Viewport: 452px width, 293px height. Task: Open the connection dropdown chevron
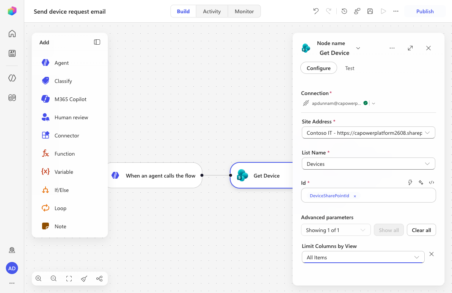pyautogui.click(x=373, y=103)
